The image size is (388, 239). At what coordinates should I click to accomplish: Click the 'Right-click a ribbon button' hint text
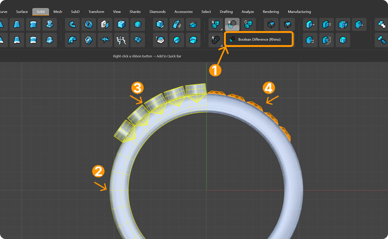click(147, 56)
